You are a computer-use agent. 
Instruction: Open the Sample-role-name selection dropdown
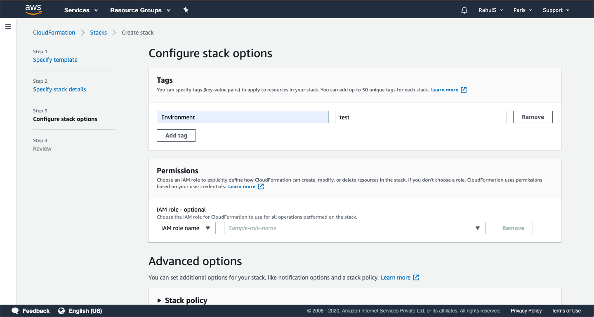[354, 228]
